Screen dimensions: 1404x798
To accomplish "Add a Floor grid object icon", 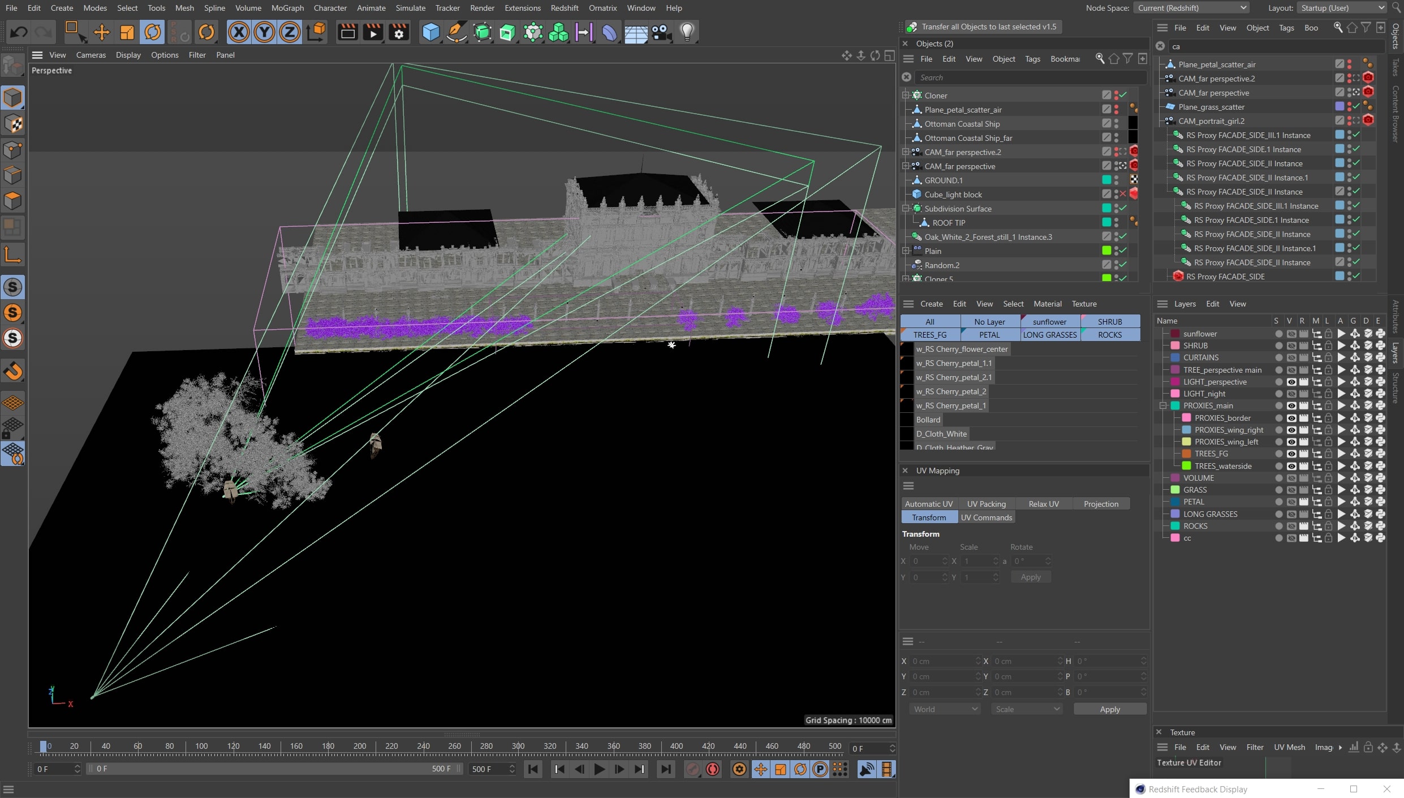I will click(x=636, y=32).
